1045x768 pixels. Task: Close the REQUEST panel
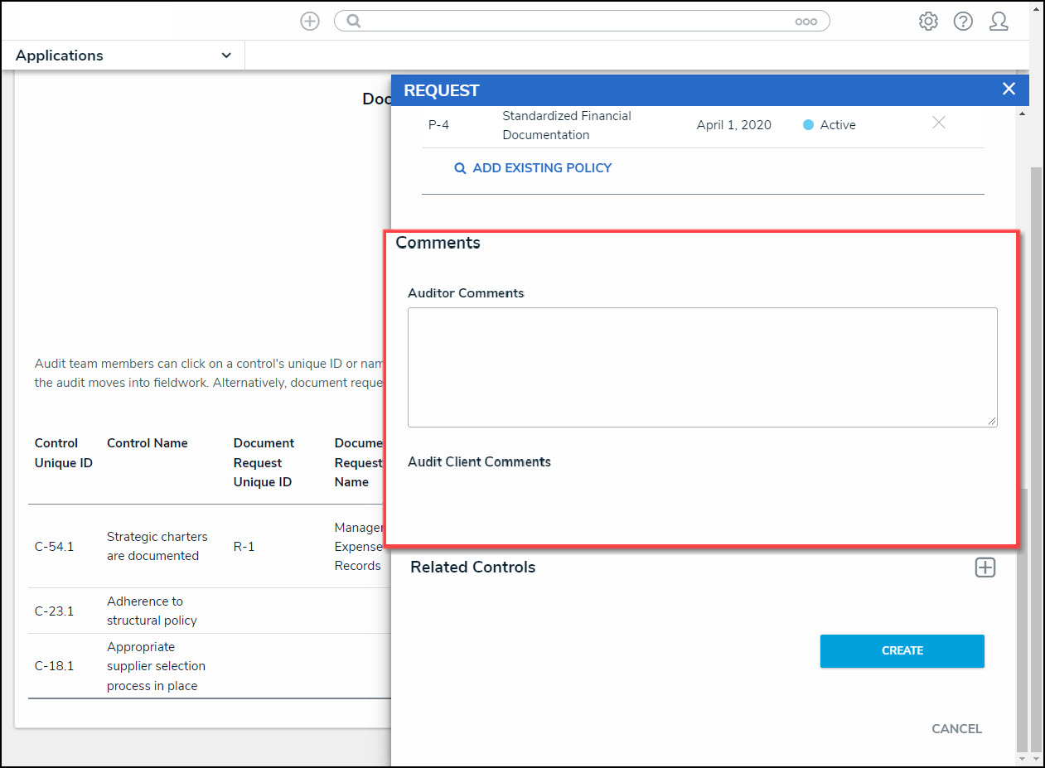pos(1009,89)
